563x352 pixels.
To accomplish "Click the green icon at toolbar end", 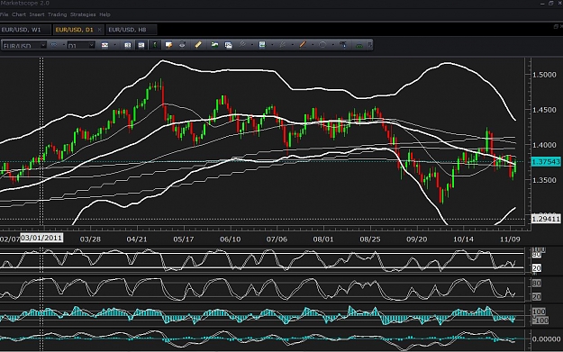I will click(359, 46).
